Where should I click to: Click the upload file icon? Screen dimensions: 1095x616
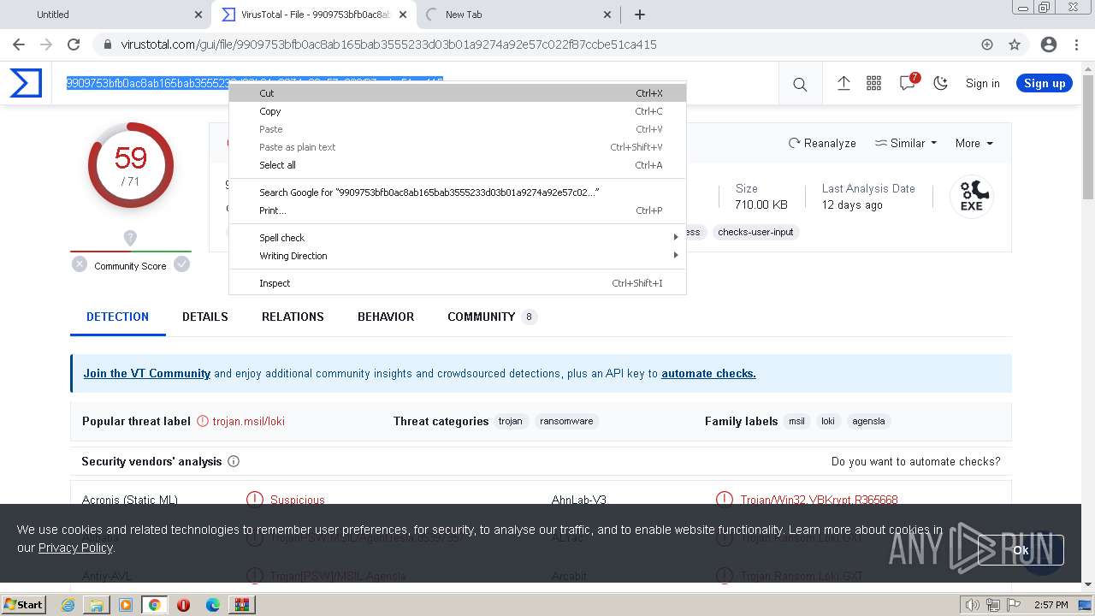point(843,83)
